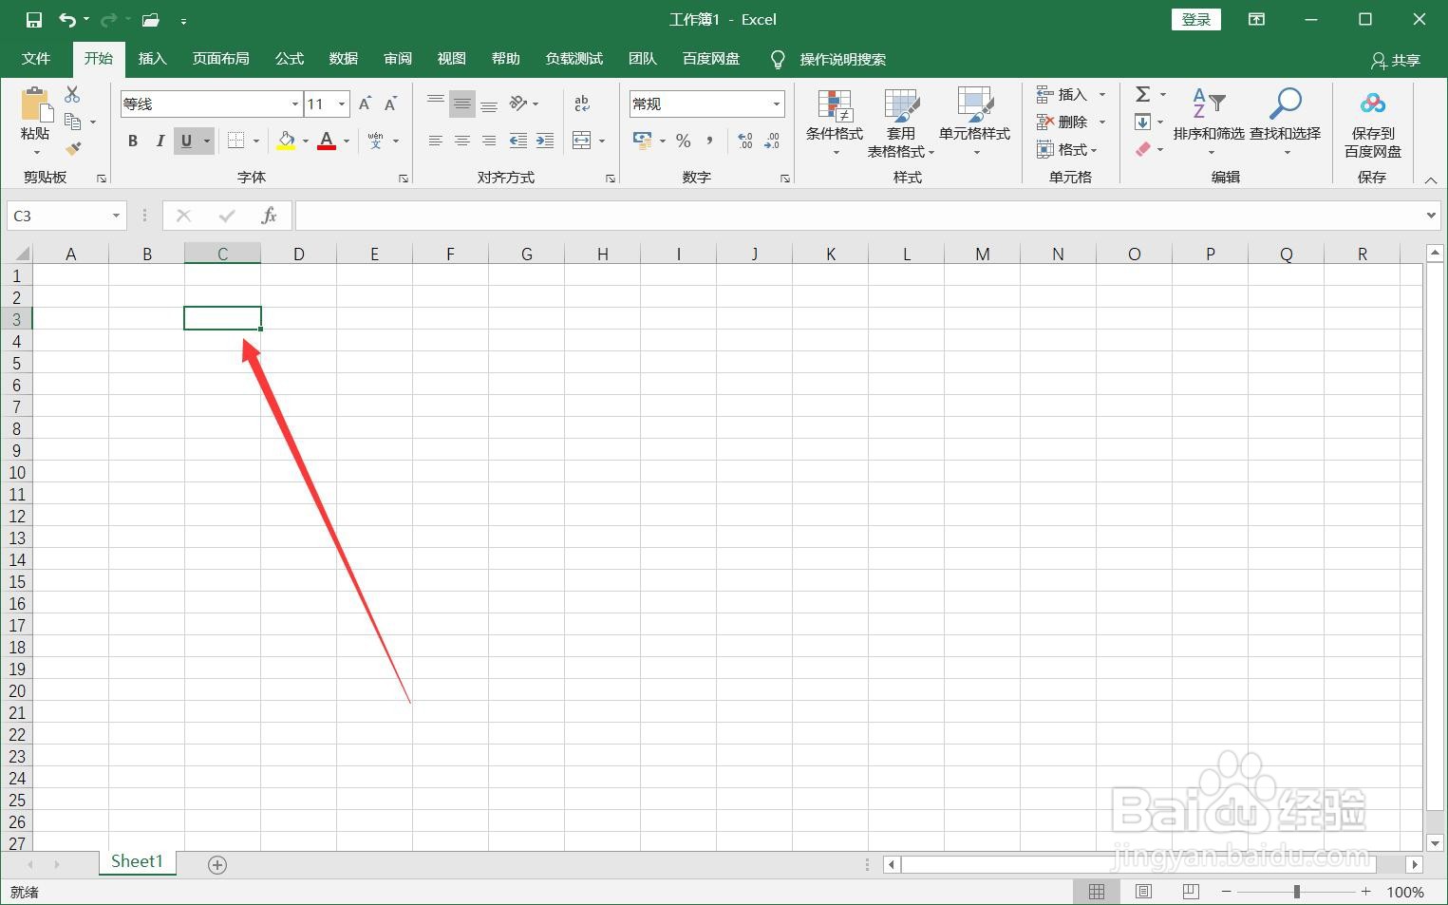Zoom in with the plus button
The height and width of the screenshot is (905, 1448).
click(x=1365, y=892)
